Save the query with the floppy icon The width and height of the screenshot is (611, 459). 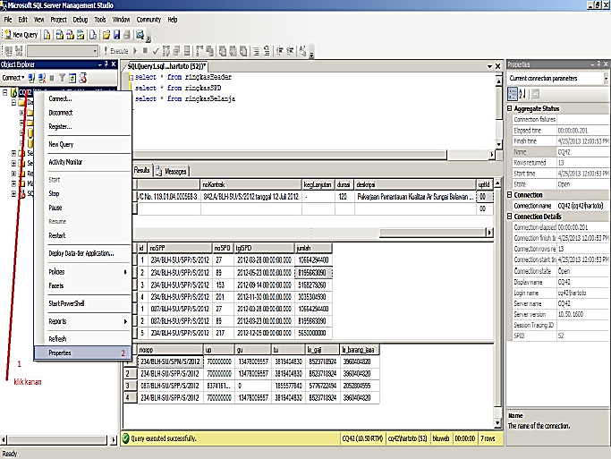click(116, 35)
